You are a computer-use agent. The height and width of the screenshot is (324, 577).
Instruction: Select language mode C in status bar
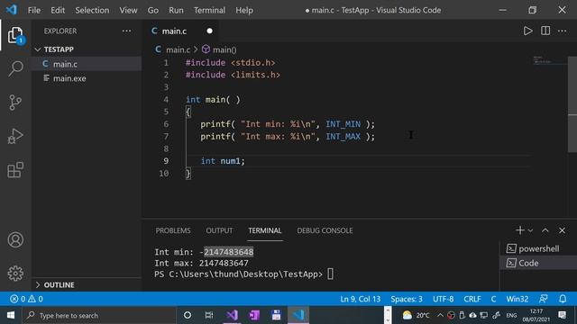[493, 299]
